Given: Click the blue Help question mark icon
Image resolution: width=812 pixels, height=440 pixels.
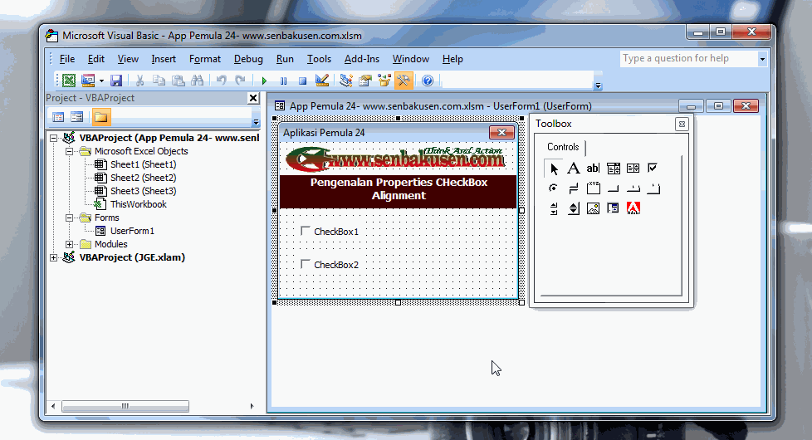Looking at the screenshot, I should click(x=428, y=81).
